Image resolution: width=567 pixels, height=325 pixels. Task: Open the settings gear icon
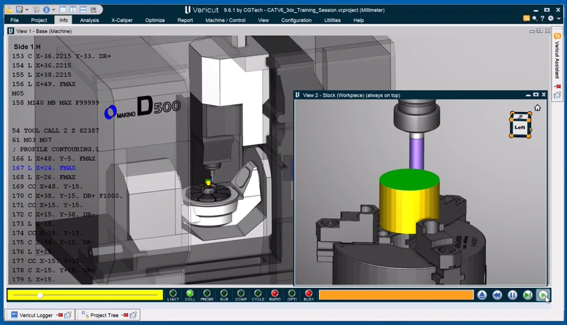pos(550,18)
